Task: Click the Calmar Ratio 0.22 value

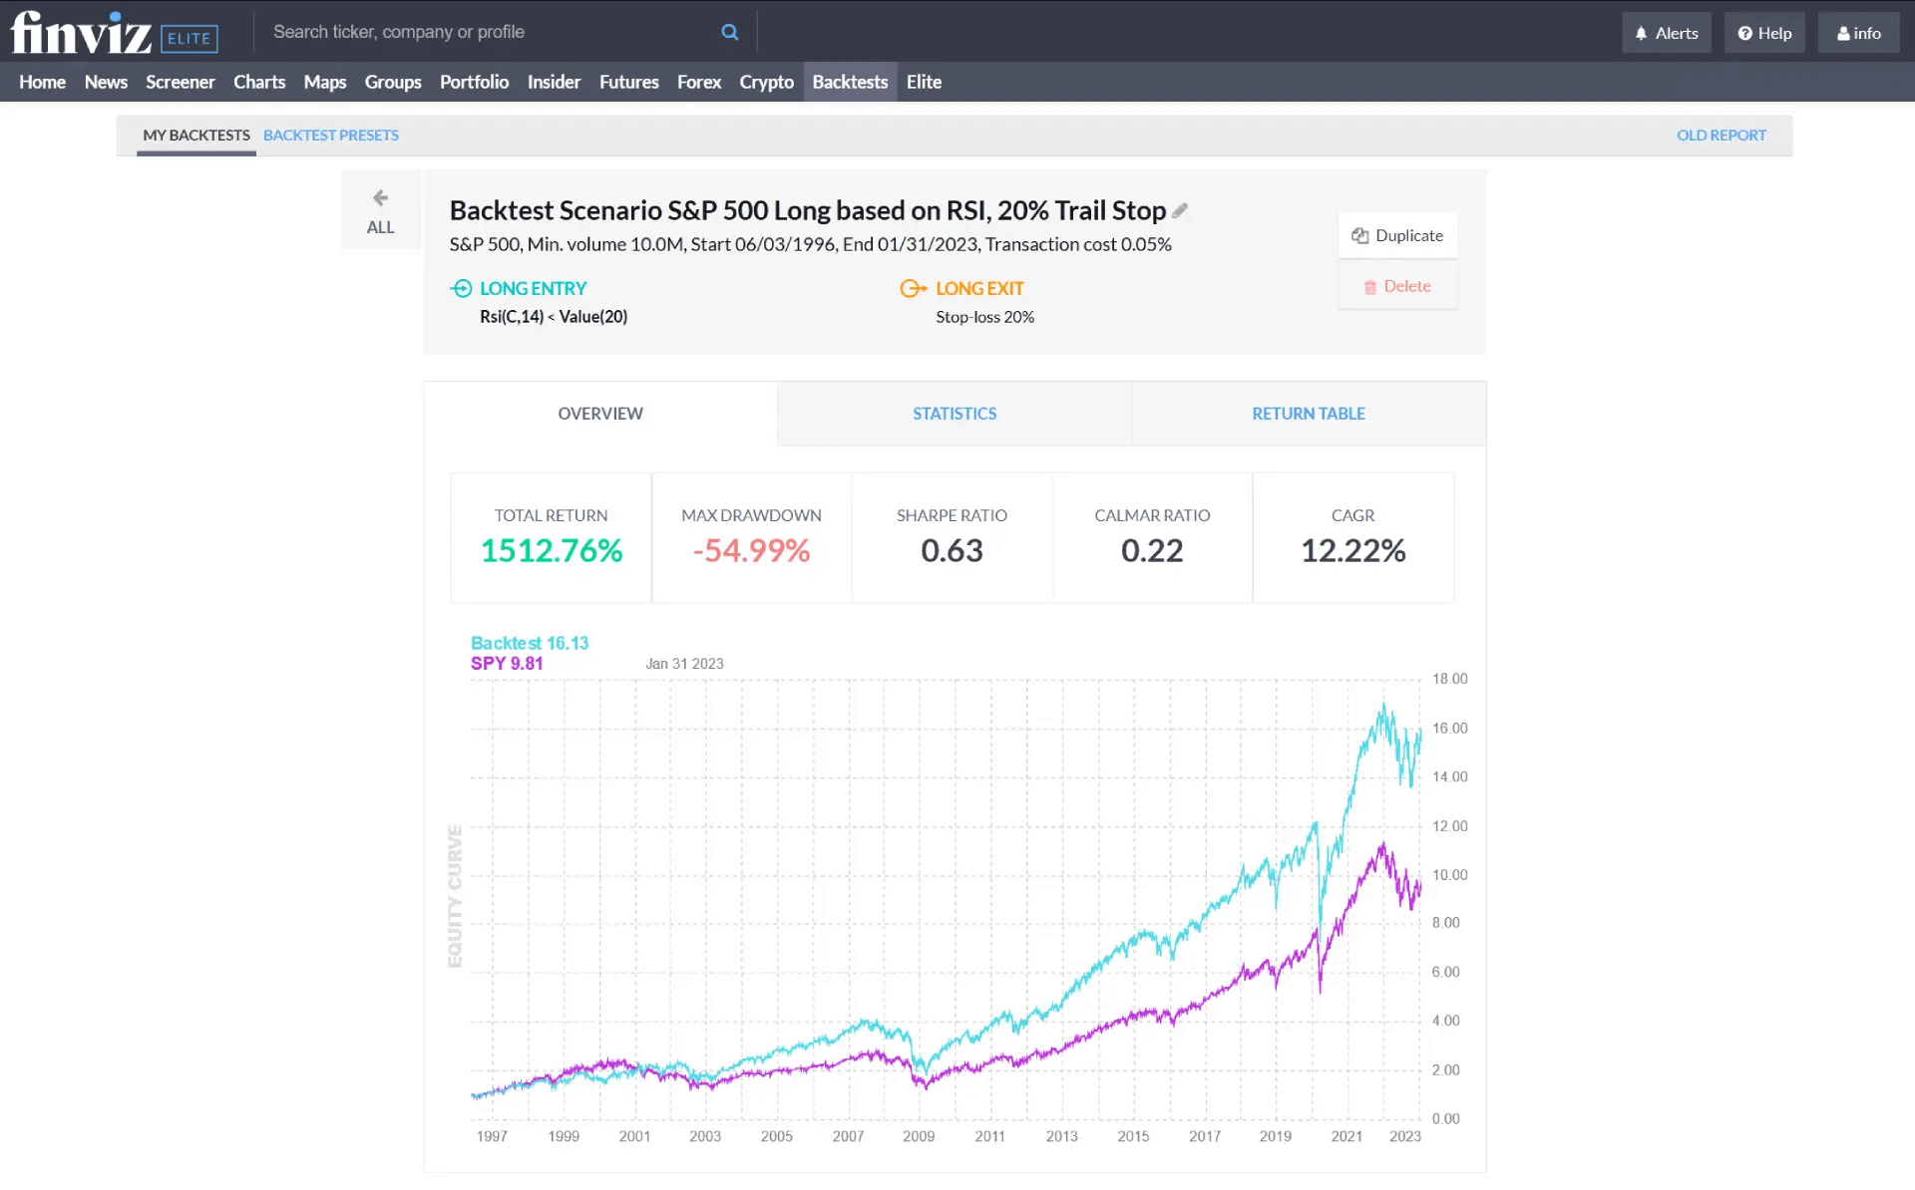Action: (1152, 550)
